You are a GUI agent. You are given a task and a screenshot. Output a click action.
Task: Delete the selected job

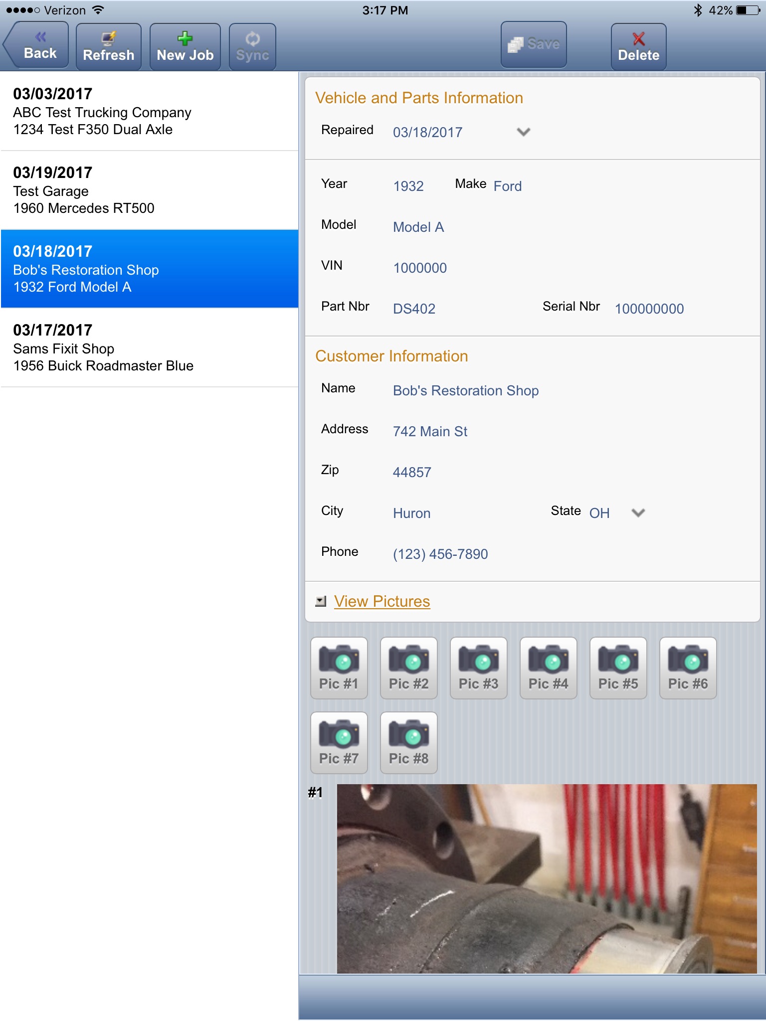tap(638, 46)
